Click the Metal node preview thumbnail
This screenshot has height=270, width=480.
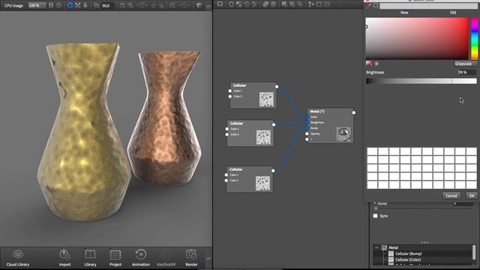tap(343, 134)
